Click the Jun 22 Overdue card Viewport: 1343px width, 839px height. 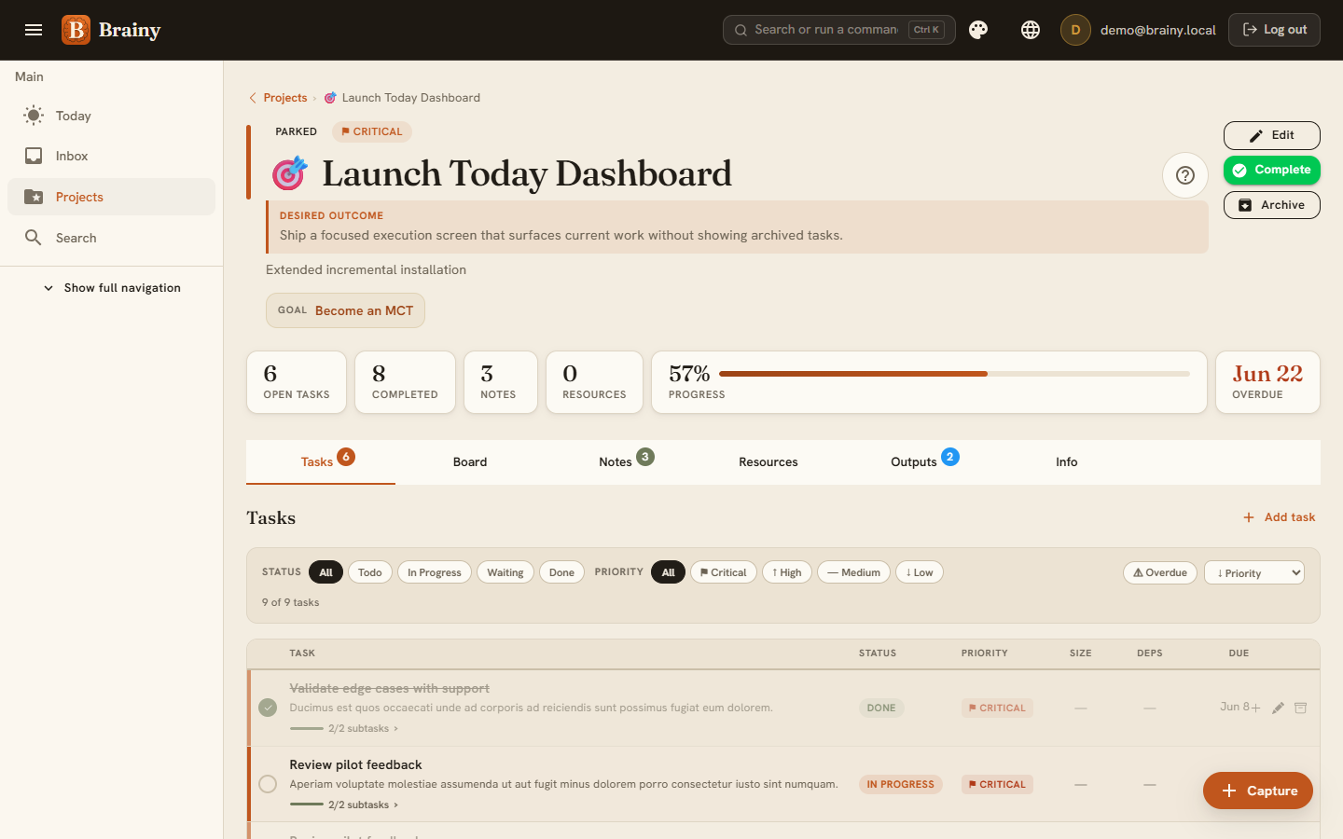pos(1267,382)
